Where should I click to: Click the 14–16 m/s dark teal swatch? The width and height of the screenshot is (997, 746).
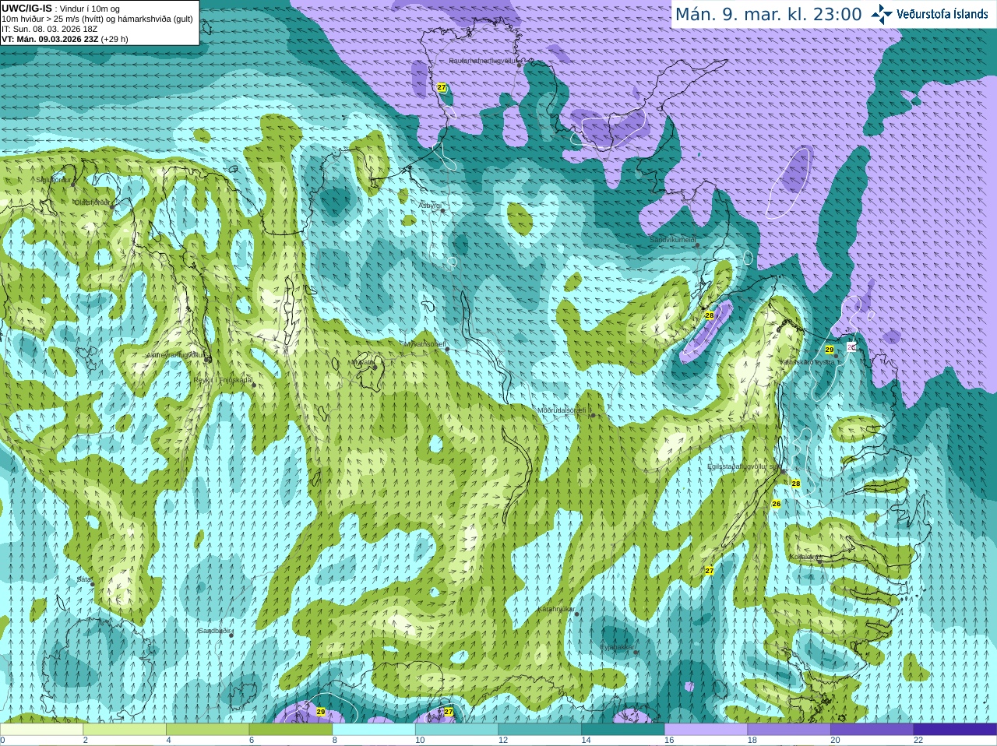click(623, 730)
